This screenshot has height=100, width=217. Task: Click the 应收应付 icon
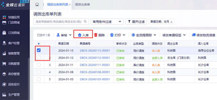tap(4, 84)
